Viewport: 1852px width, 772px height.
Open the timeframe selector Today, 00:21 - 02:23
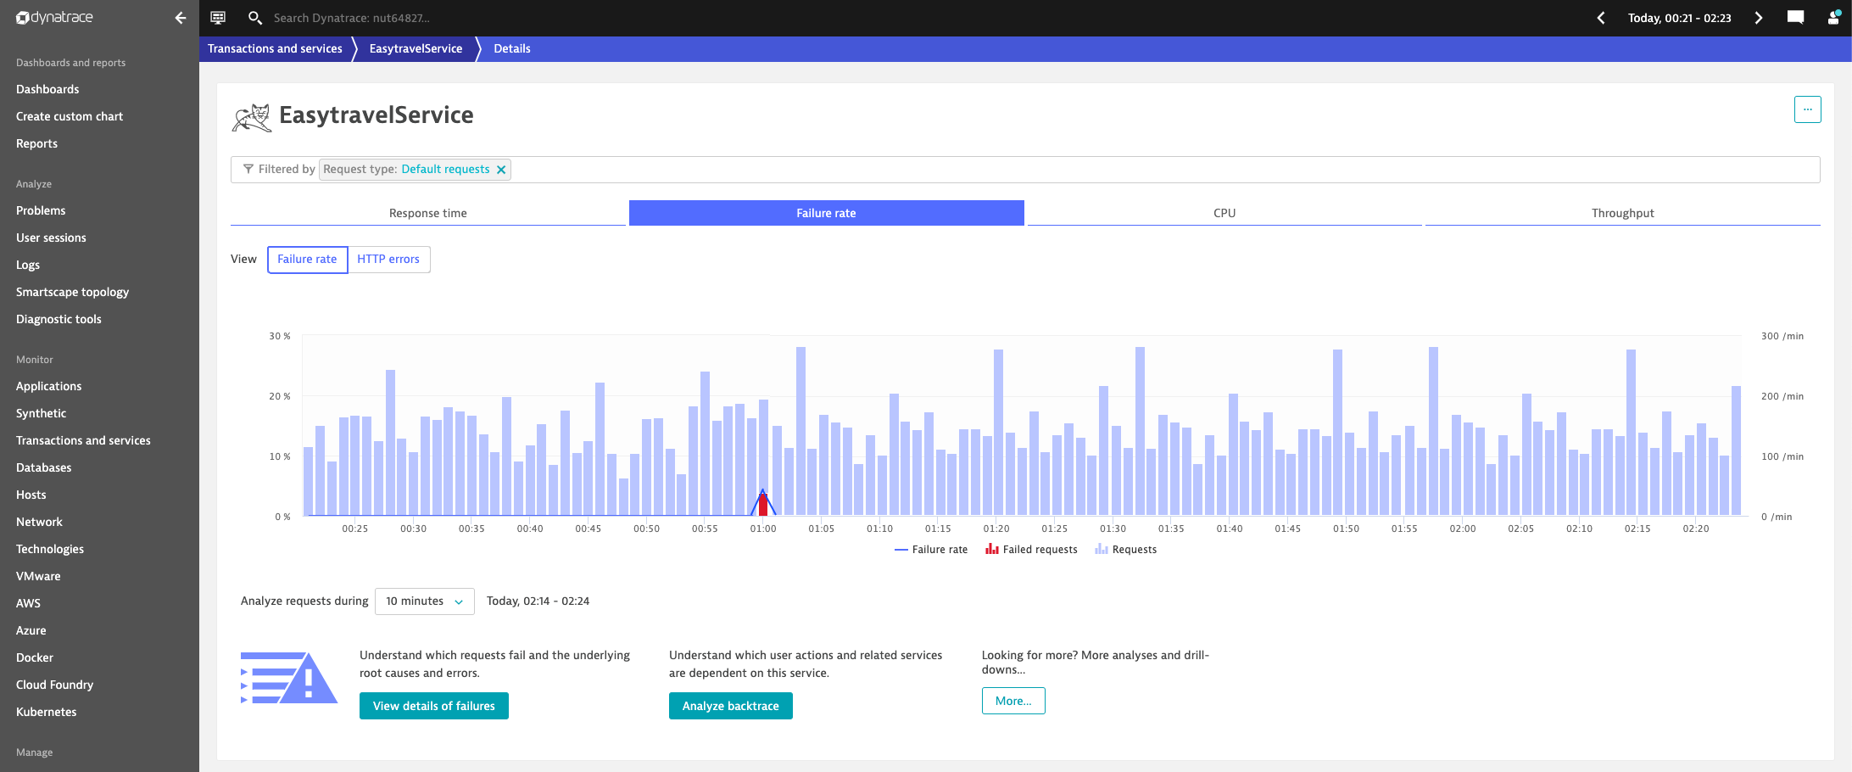[x=1679, y=18]
